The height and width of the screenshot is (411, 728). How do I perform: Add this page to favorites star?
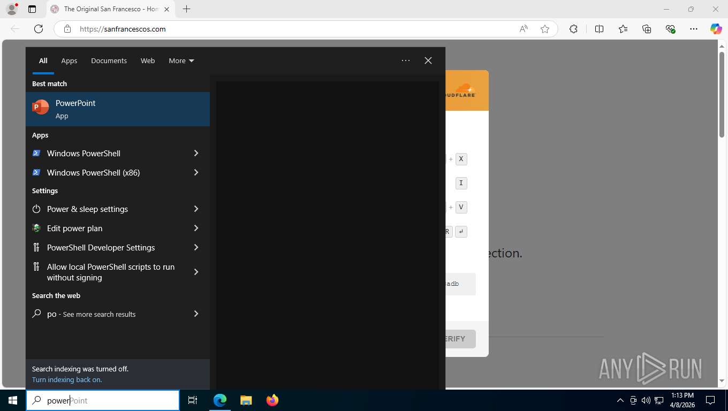pyautogui.click(x=545, y=29)
